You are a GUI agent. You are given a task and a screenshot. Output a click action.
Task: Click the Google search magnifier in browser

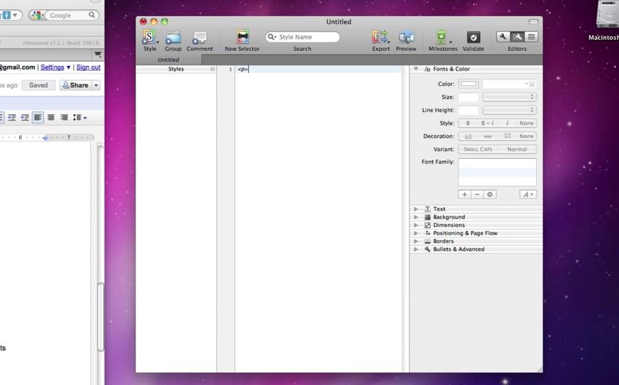[x=91, y=15]
